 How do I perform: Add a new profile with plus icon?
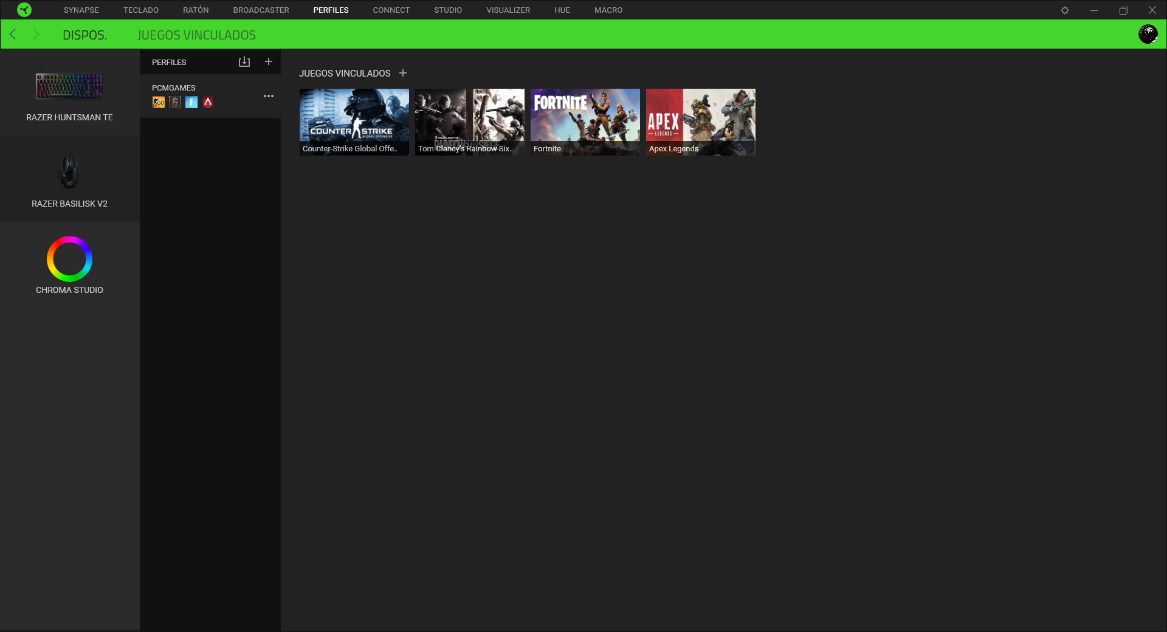(x=269, y=61)
